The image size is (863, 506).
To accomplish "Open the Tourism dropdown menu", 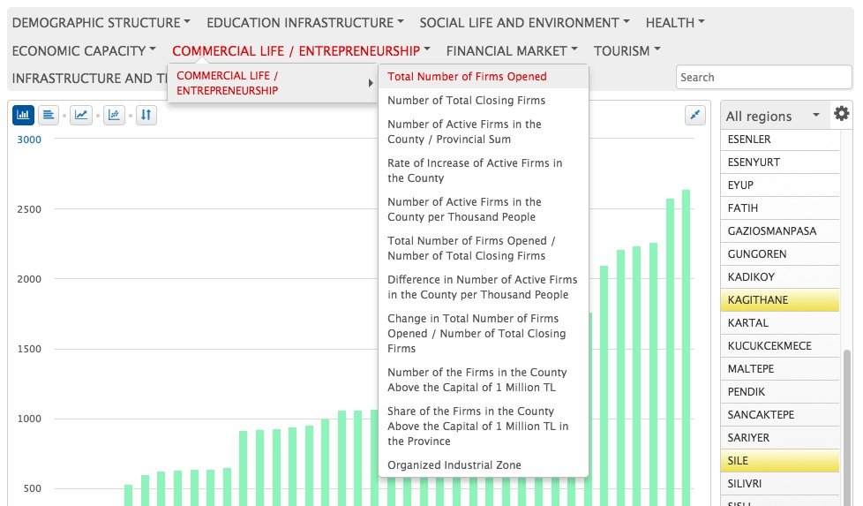I will tap(627, 50).
